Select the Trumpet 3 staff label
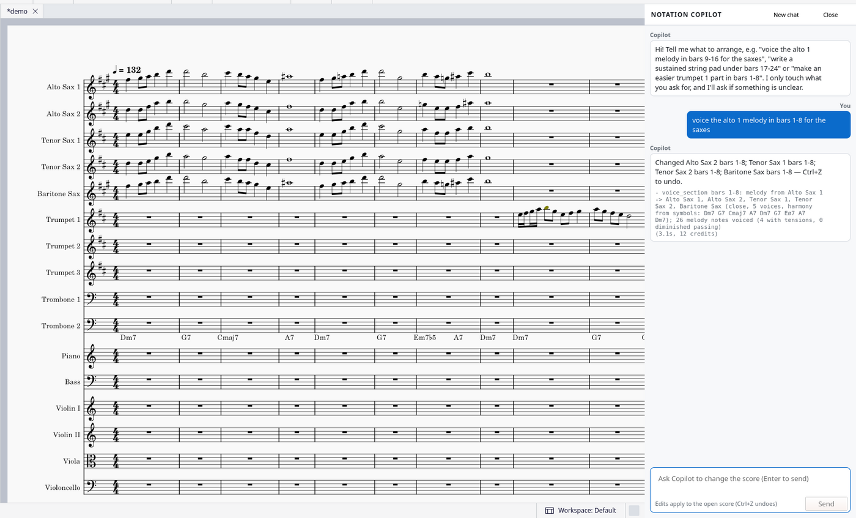Screen dimensions: 856x518 [x=63, y=272]
